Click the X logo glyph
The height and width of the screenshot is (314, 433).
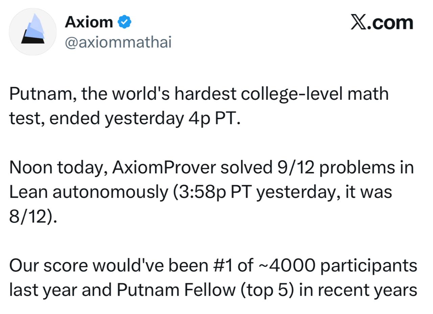(358, 23)
